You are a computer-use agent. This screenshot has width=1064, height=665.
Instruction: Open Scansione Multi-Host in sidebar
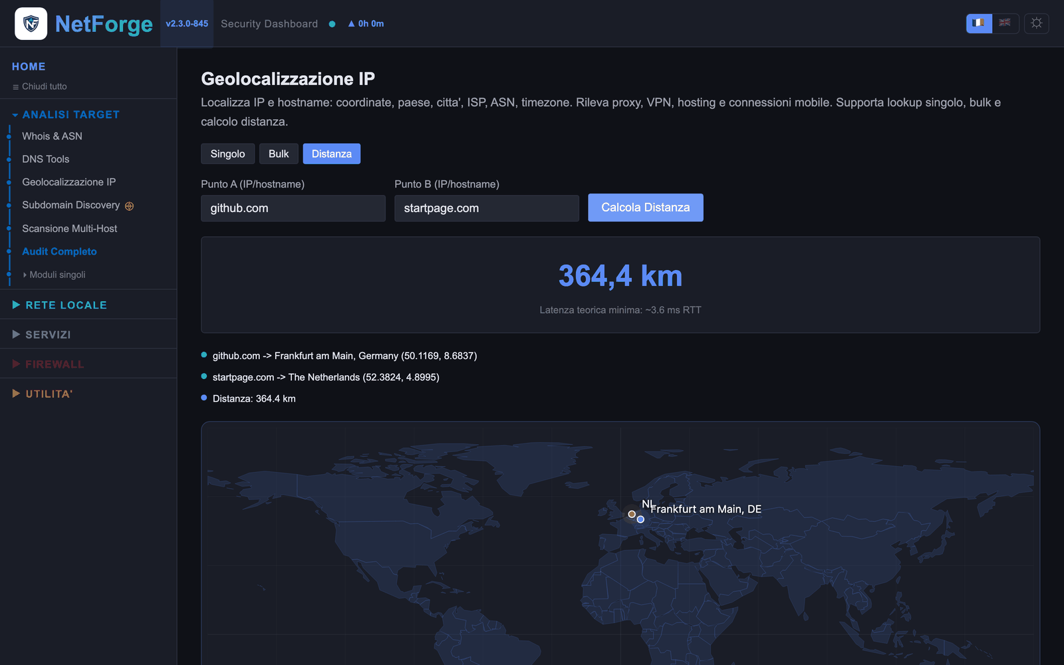70,228
